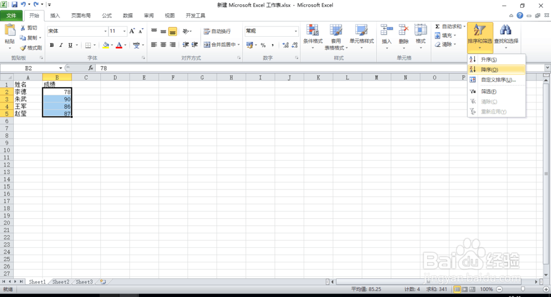This screenshot has height=297, width=551.
Task: Click the font color red A swatch
Action: click(119, 45)
